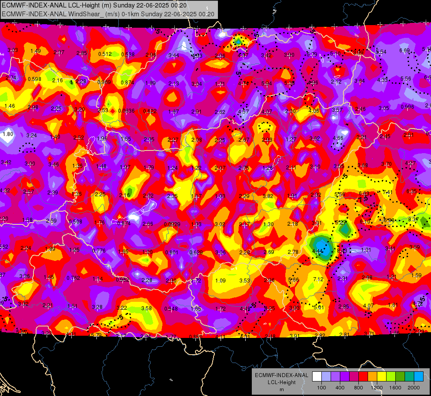This screenshot has width=431, height=396.
Task: Click the wind shear value 7.12
Action: (318, 279)
